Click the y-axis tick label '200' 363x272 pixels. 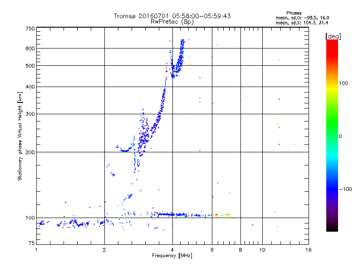[x=30, y=152]
